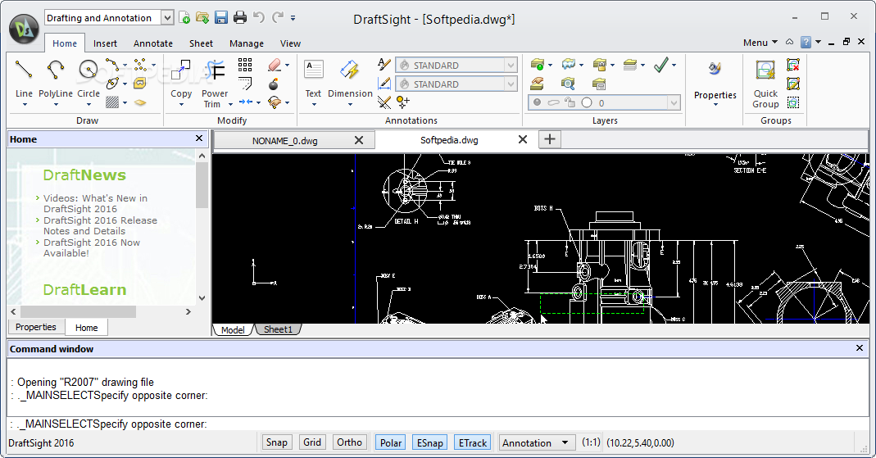The height and width of the screenshot is (458, 876).
Task: Switch to the Sheet ribbon tab
Action: [x=201, y=43]
